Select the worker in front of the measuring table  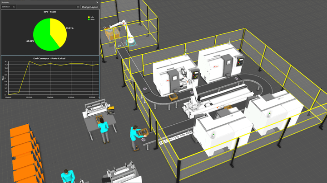click(104, 130)
